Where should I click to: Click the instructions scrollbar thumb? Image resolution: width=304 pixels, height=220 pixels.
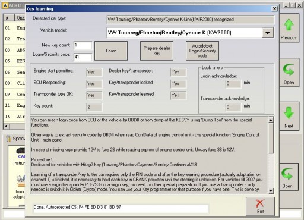pos(271,138)
